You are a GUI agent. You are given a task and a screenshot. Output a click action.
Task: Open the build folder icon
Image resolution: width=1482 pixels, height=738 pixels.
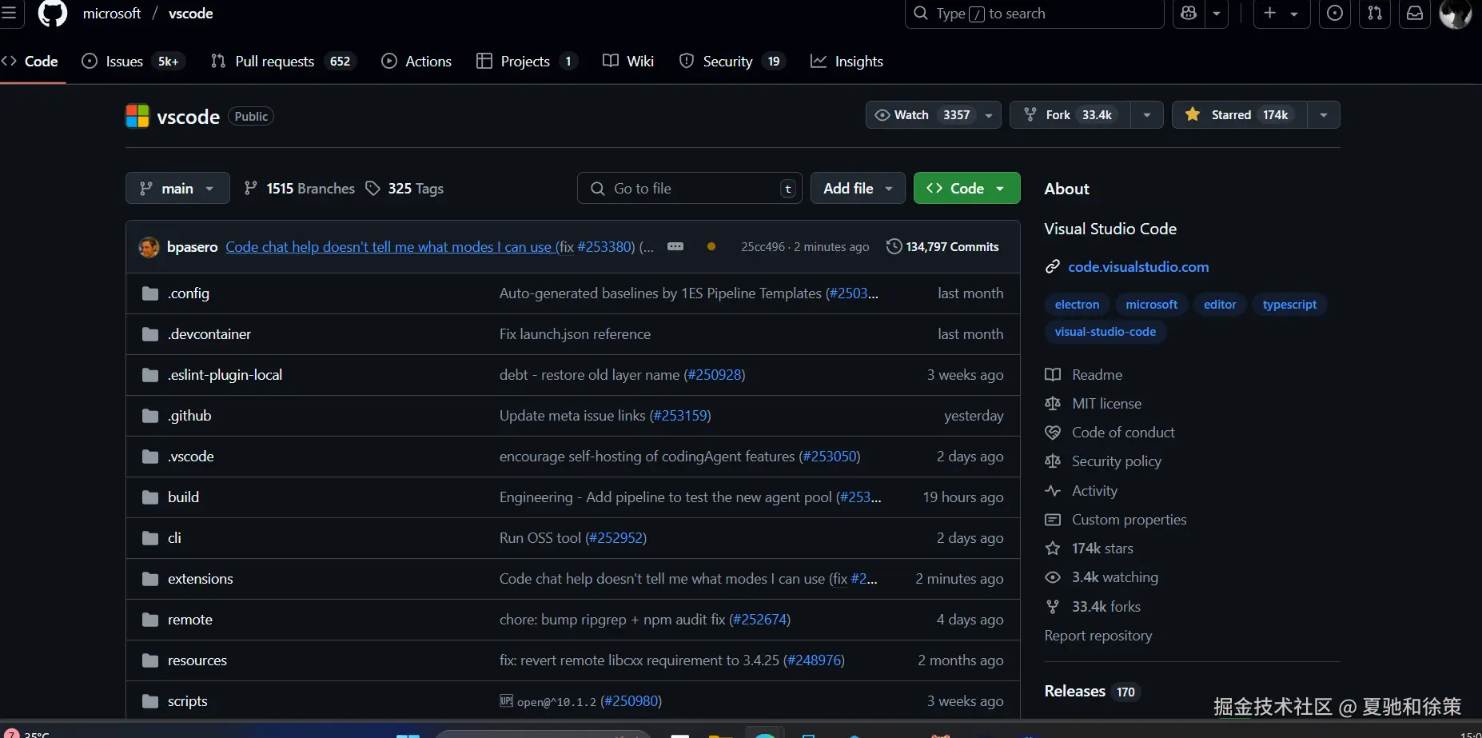(x=149, y=497)
